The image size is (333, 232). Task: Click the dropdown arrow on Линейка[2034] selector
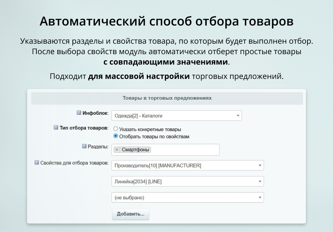tap(260, 181)
